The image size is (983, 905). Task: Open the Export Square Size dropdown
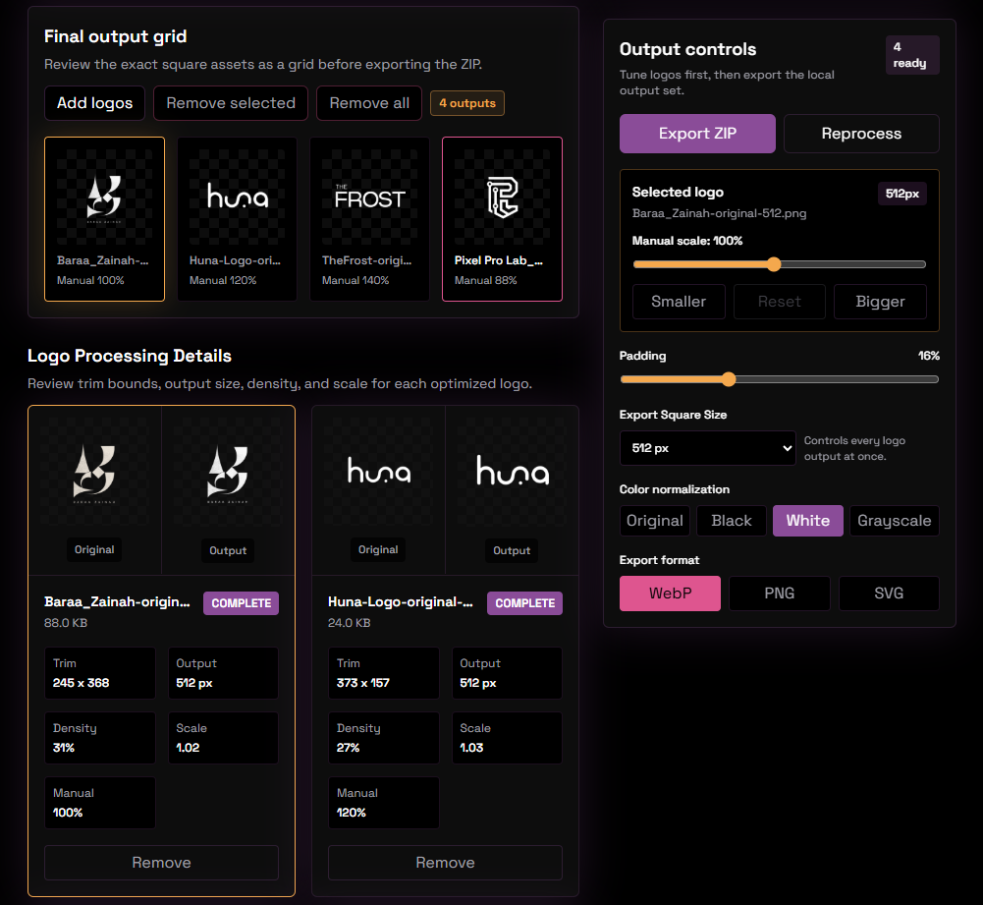point(707,448)
